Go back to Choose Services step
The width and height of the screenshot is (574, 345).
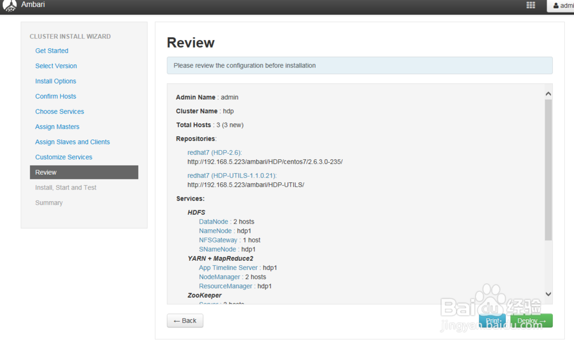coord(59,111)
